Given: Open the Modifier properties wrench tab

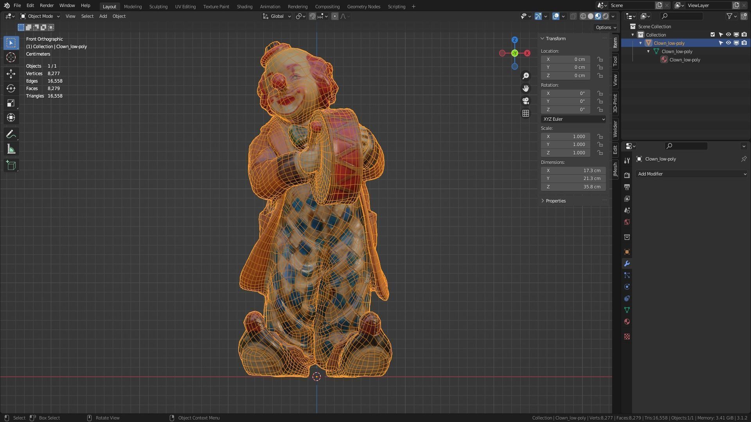Looking at the screenshot, I should pyautogui.click(x=627, y=264).
